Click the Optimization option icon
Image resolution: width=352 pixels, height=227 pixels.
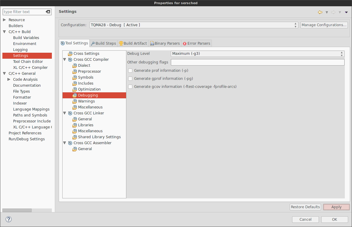click(x=75, y=89)
